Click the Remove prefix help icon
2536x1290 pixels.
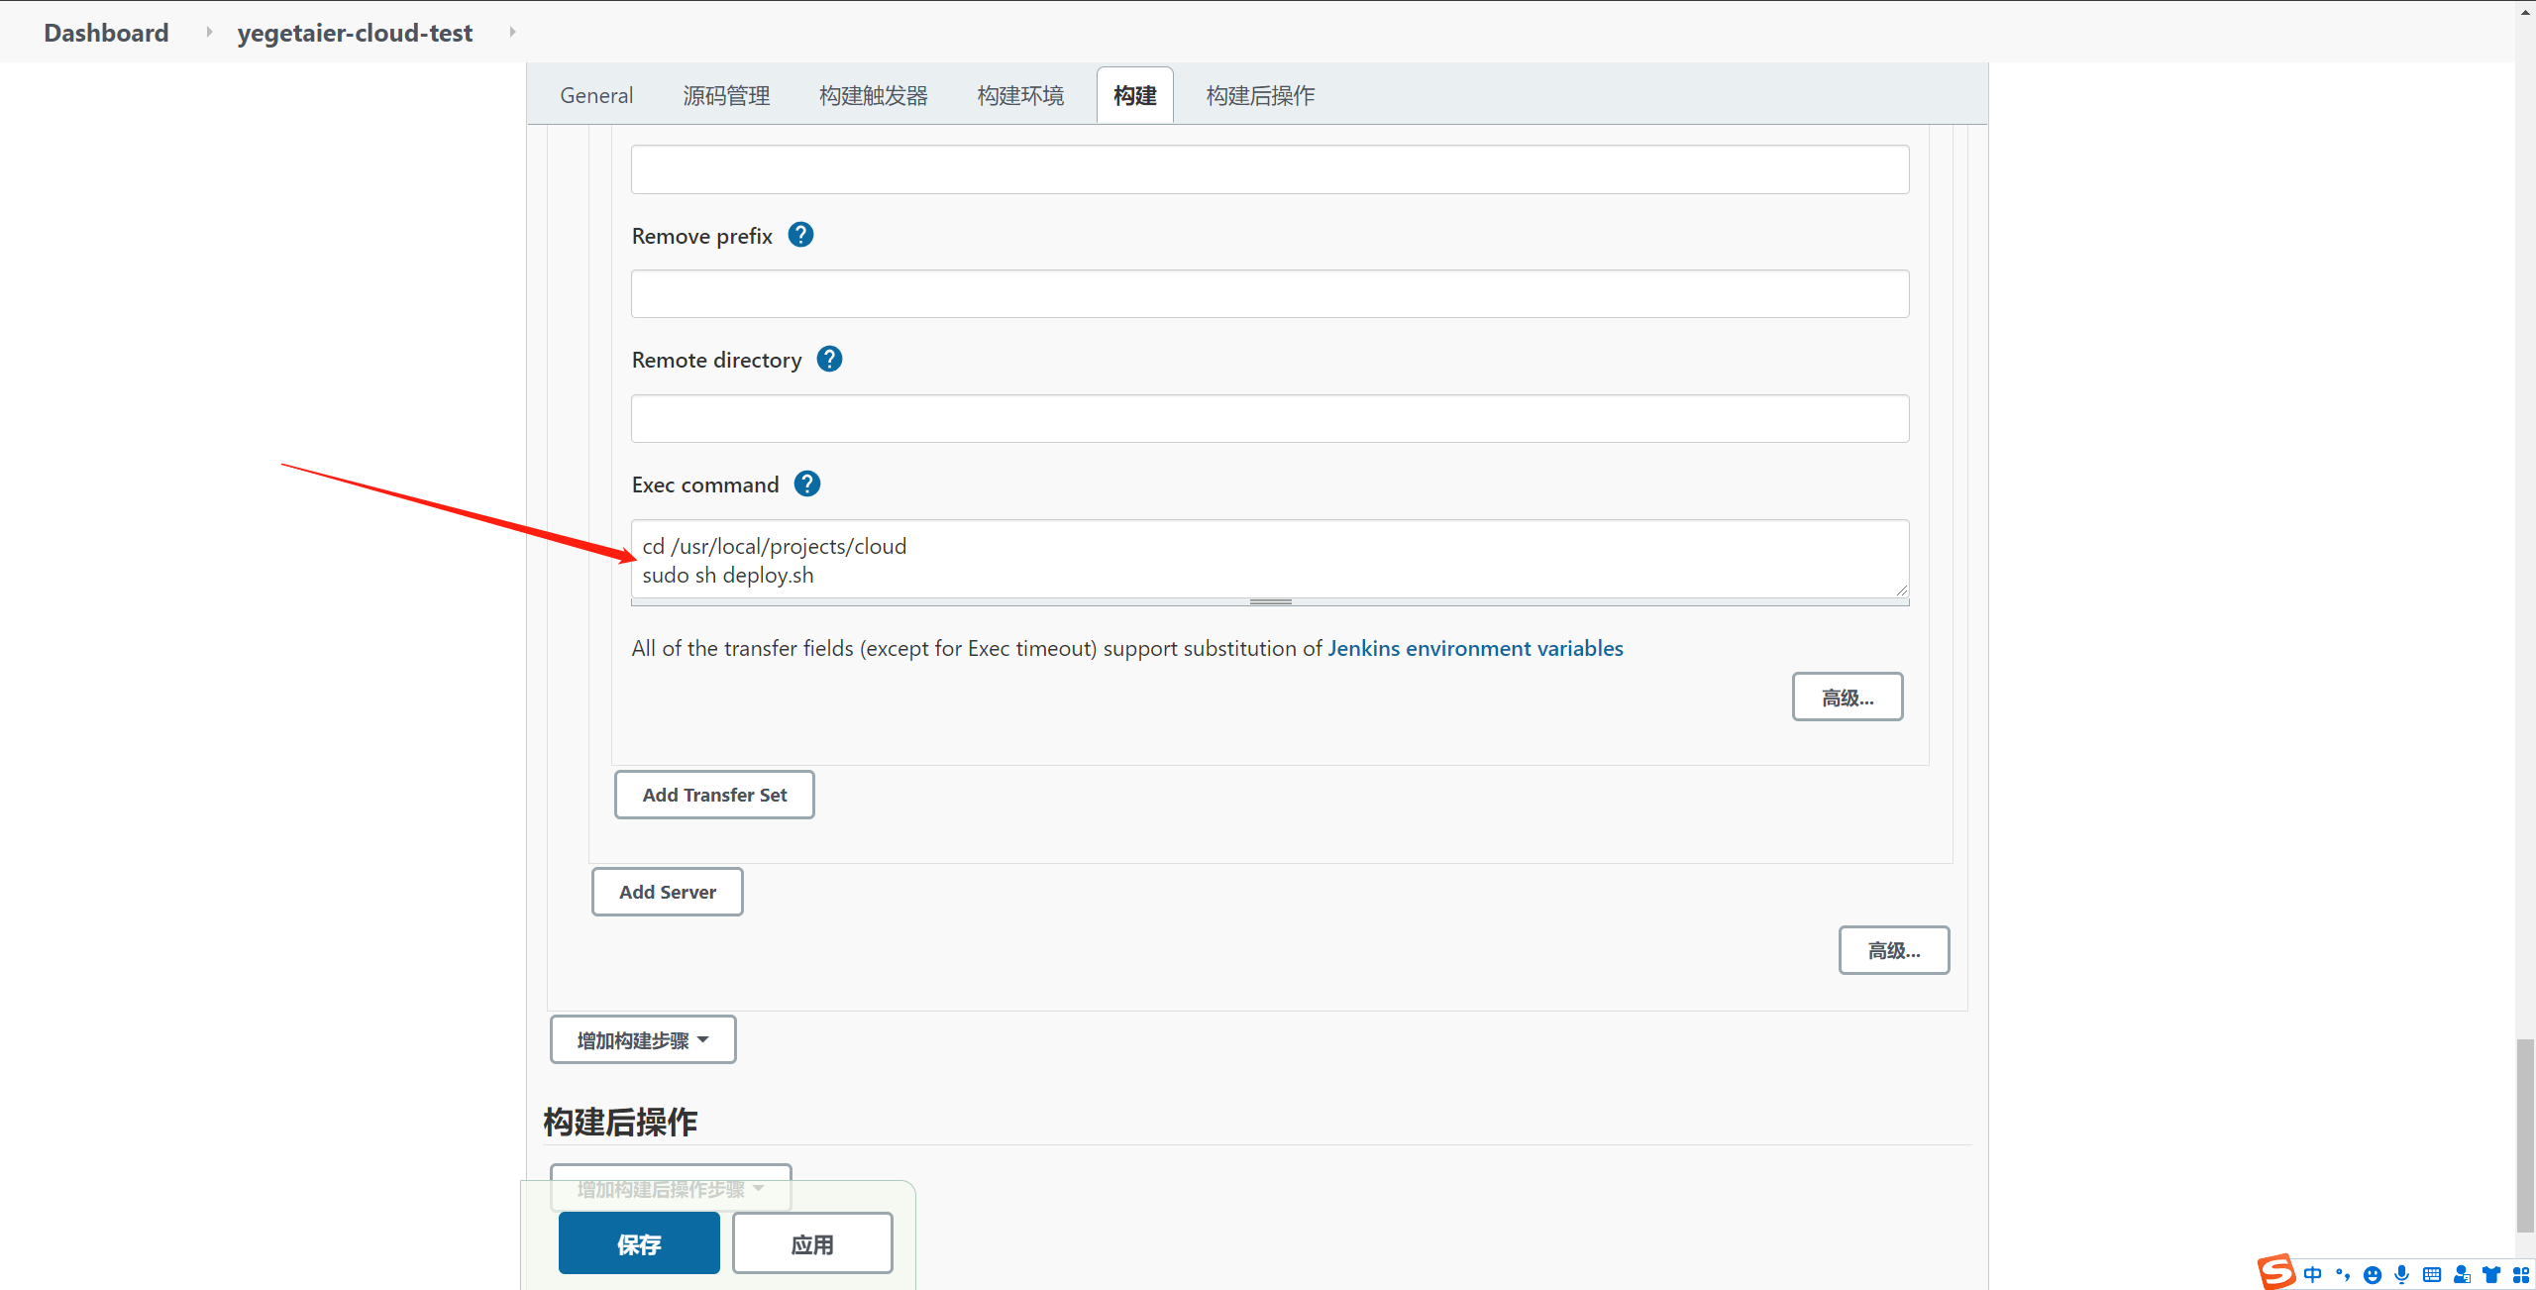point(800,235)
